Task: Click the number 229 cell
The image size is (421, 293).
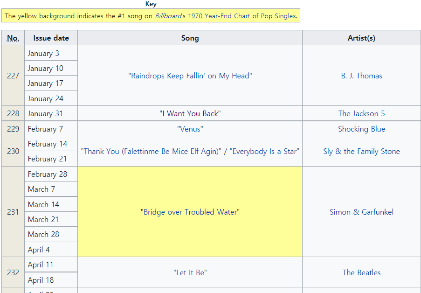Action: click(x=13, y=129)
